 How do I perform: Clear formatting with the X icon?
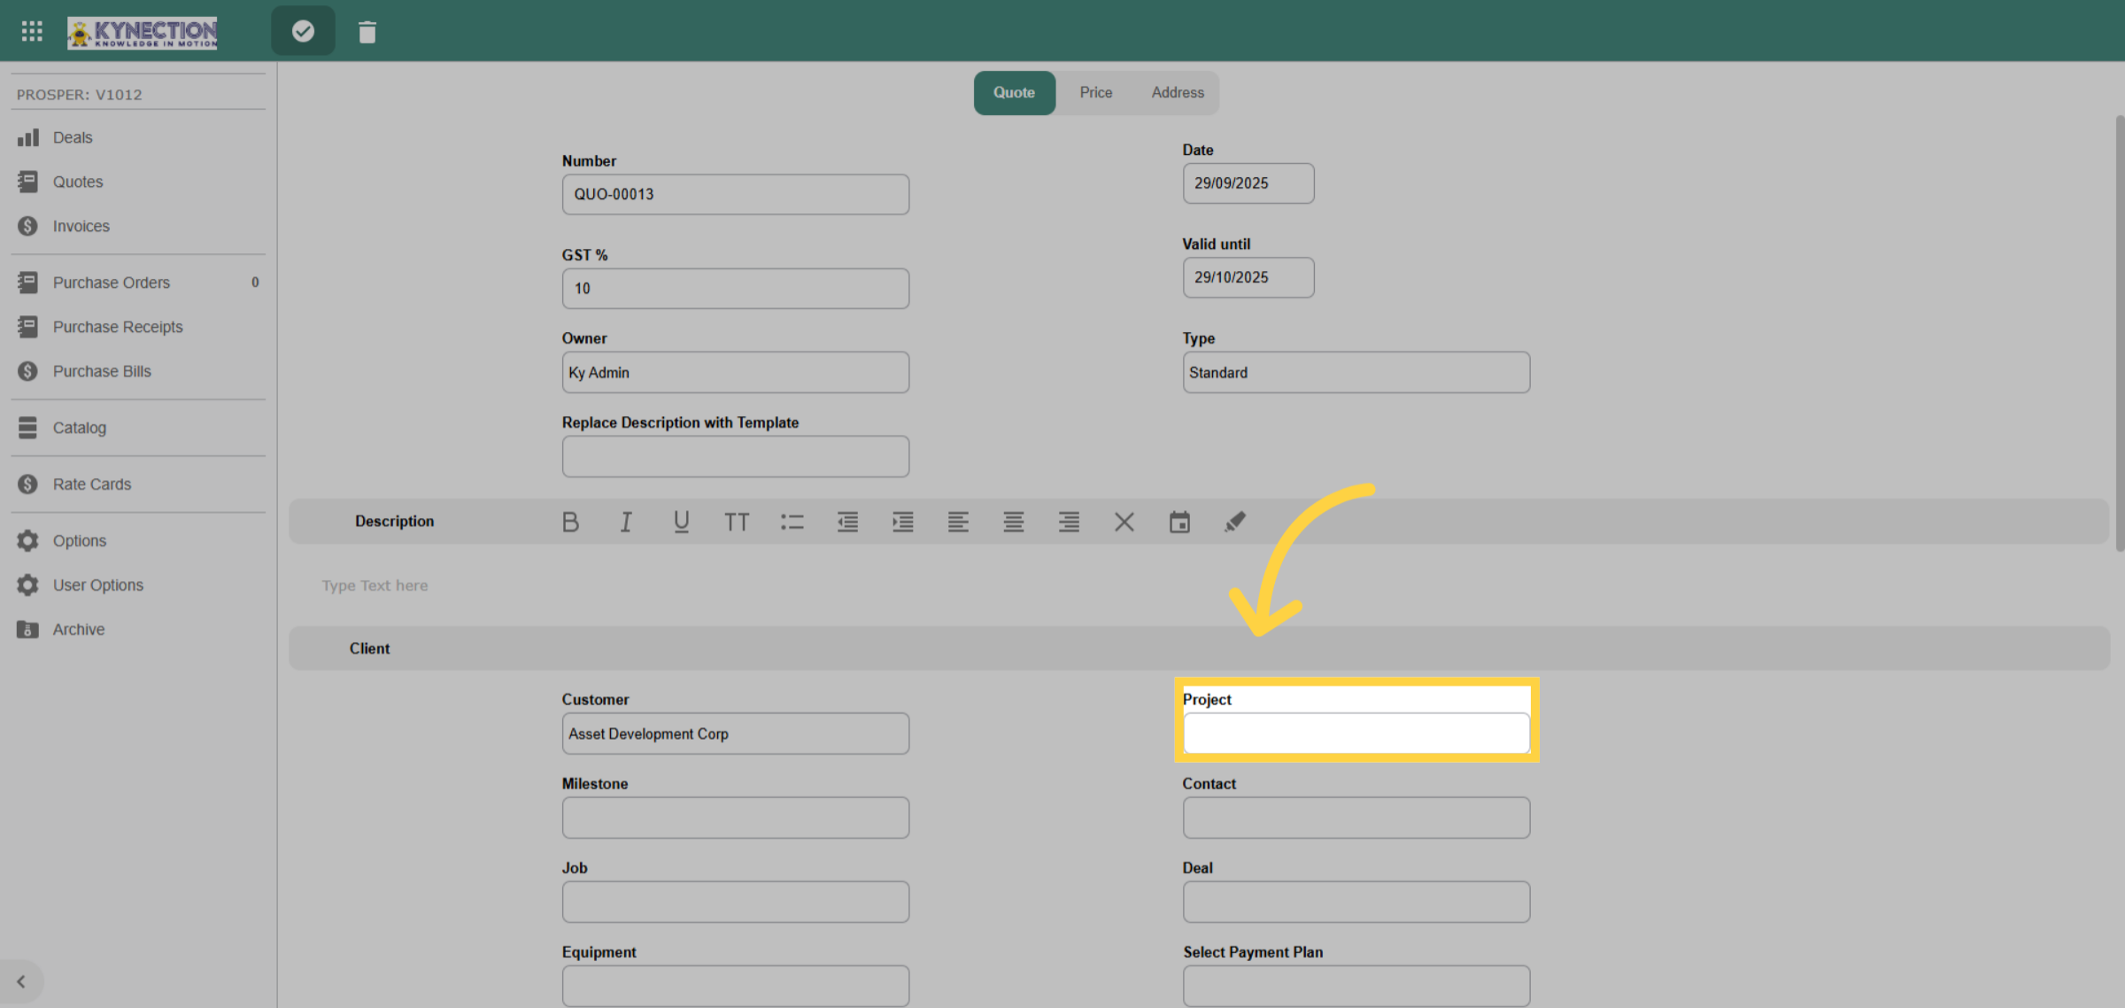1124,522
